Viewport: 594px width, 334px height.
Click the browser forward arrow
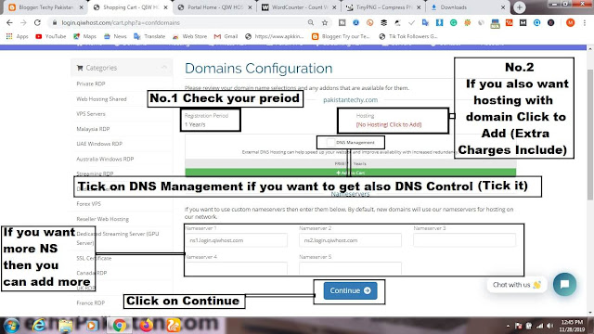tap(23, 22)
